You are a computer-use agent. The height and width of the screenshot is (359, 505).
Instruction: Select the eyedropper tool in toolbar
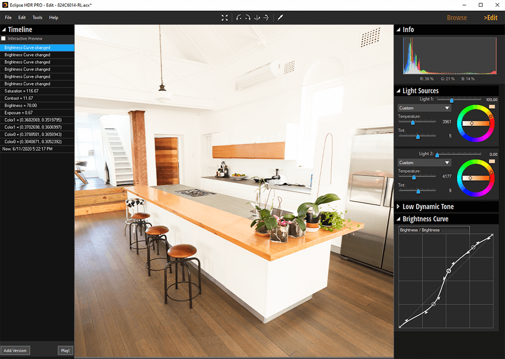pos(280,17)
